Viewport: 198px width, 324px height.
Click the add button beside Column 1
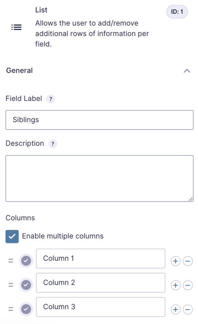click(x=176, y=261)
